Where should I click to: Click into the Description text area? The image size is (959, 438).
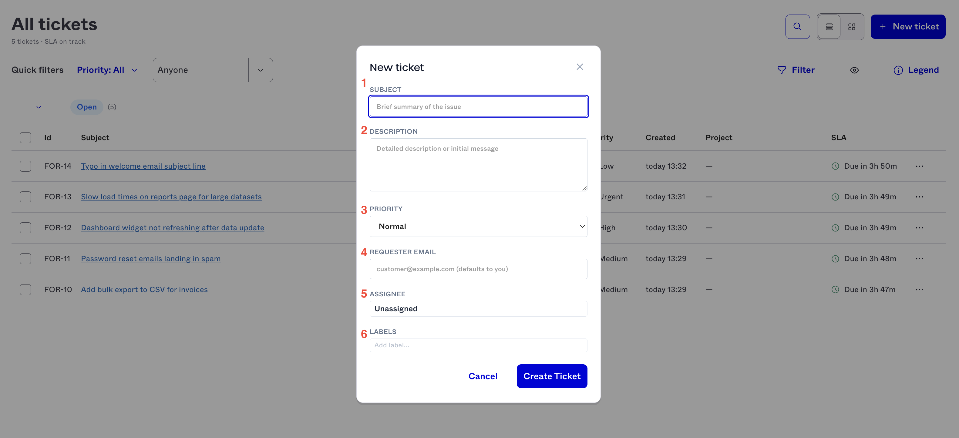pyautogui.click(x=478, y=165)
